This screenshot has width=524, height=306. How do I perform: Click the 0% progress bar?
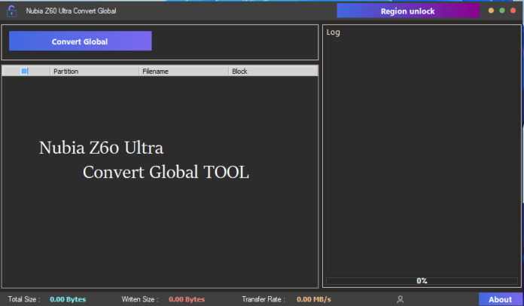[422, 280]
